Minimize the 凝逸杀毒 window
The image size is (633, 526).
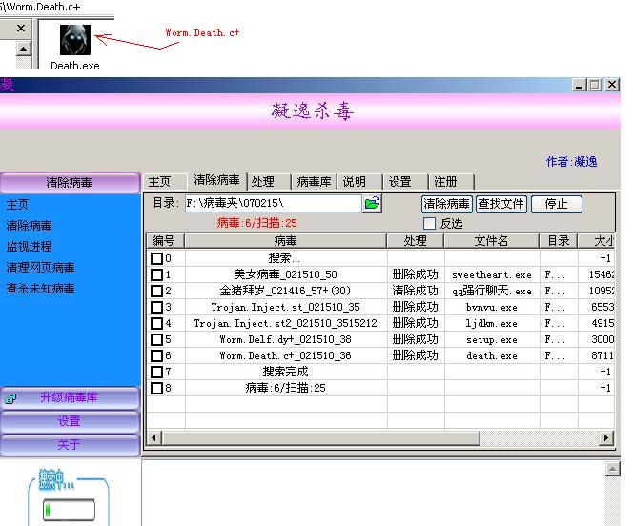point(580,85)
